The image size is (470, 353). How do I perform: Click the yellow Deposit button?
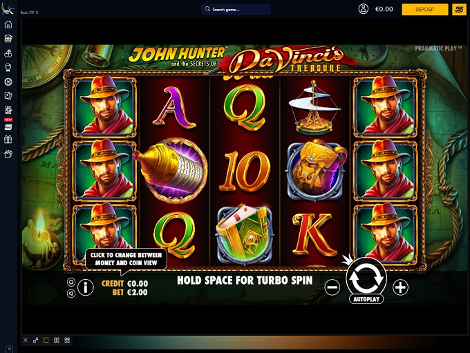[425, 9]
